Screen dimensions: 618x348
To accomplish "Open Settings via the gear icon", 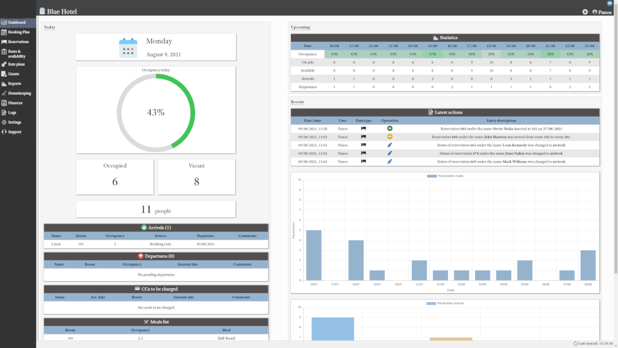I will click(5, 122).
